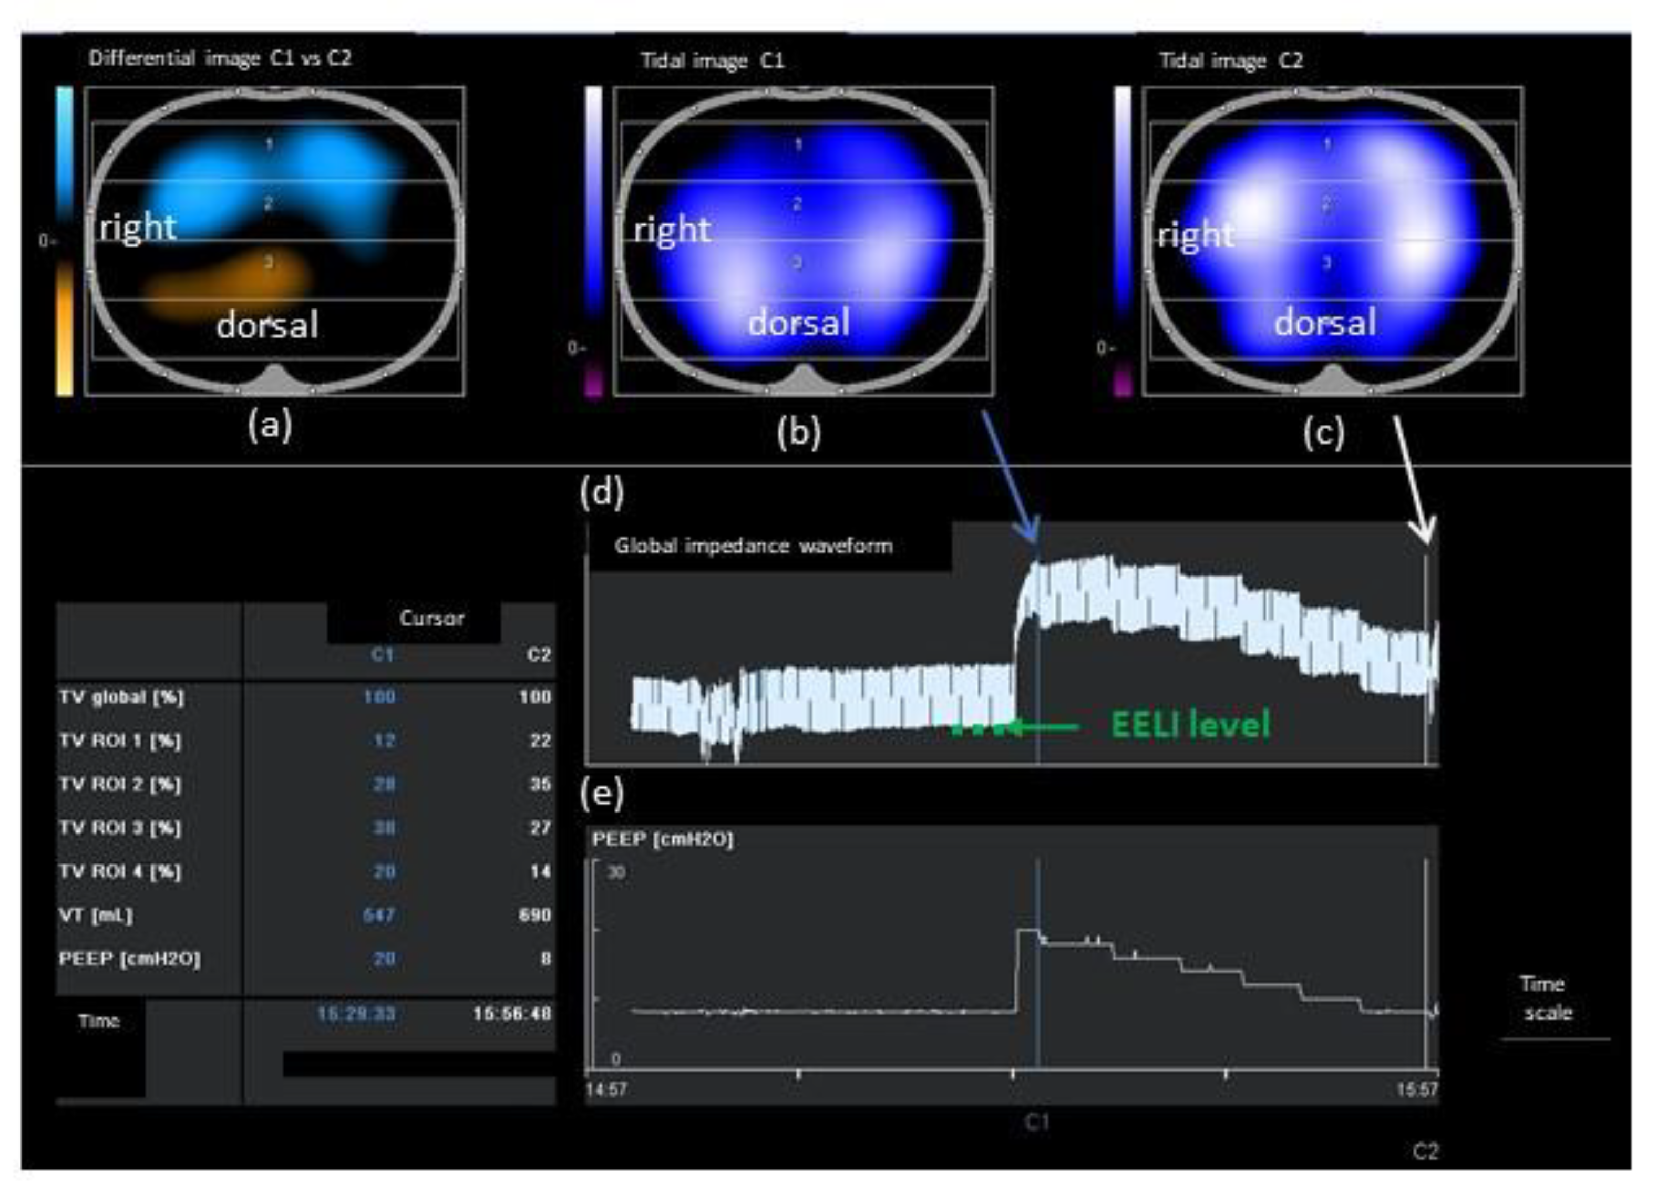This screenshot has height=1193, width=1657.
Task: Select the Cursor tab above the table
Action: point(431,619)
